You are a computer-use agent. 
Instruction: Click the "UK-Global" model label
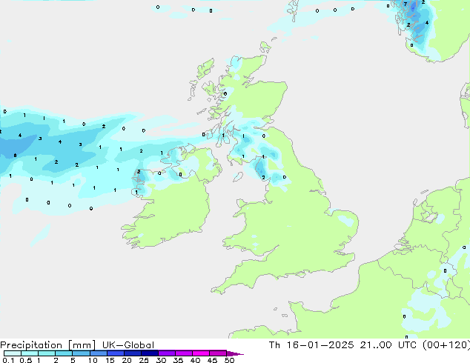coord(128,345)
